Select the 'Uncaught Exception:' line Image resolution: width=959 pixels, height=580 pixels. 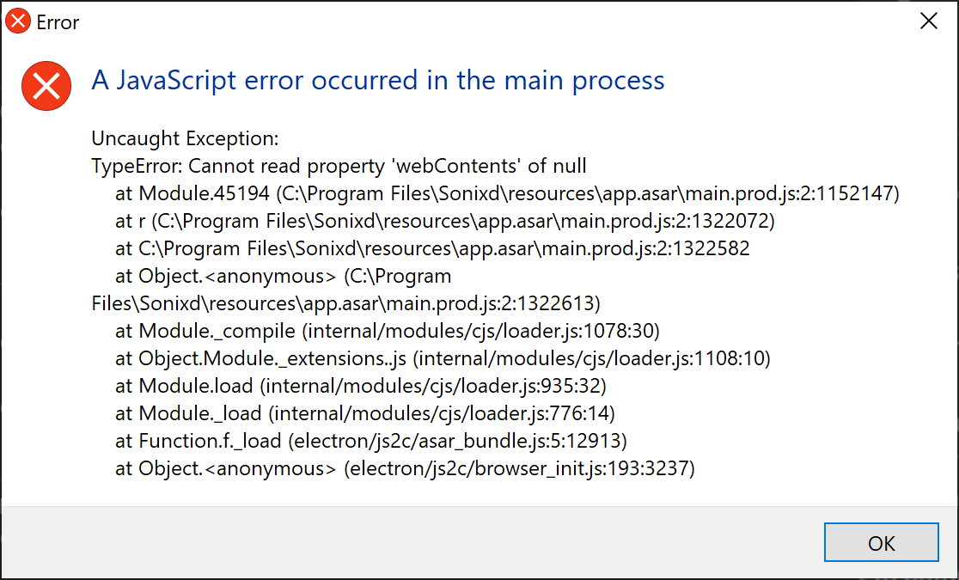[x=185, y=138]
